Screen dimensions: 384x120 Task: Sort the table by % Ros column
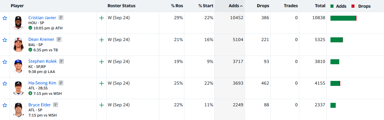tap(177, 6)
